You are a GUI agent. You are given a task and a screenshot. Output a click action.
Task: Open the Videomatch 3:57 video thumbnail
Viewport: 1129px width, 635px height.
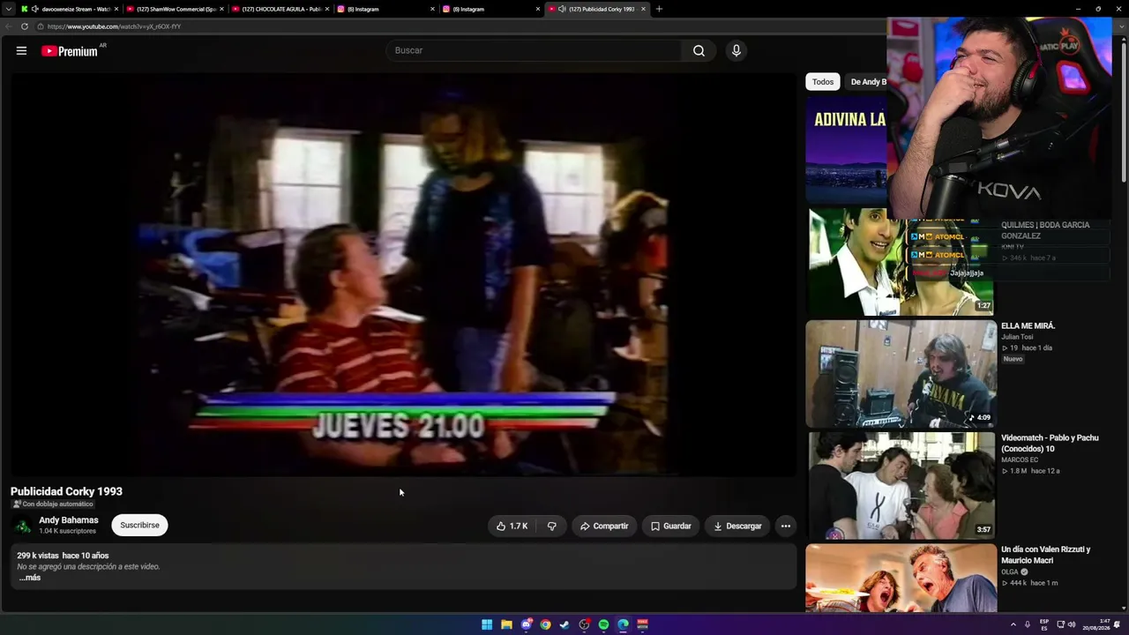tap(901, 485)
